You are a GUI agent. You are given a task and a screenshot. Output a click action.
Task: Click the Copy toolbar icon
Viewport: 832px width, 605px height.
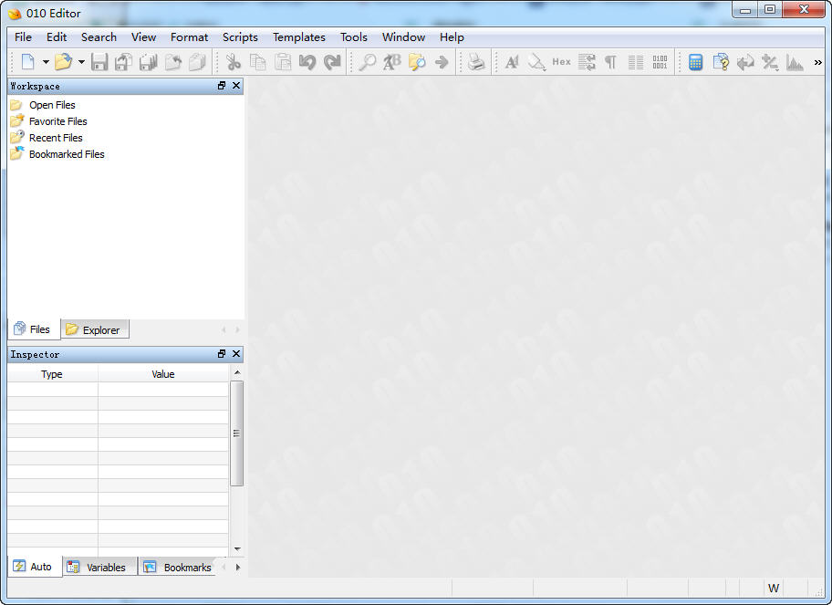(258, 62)
